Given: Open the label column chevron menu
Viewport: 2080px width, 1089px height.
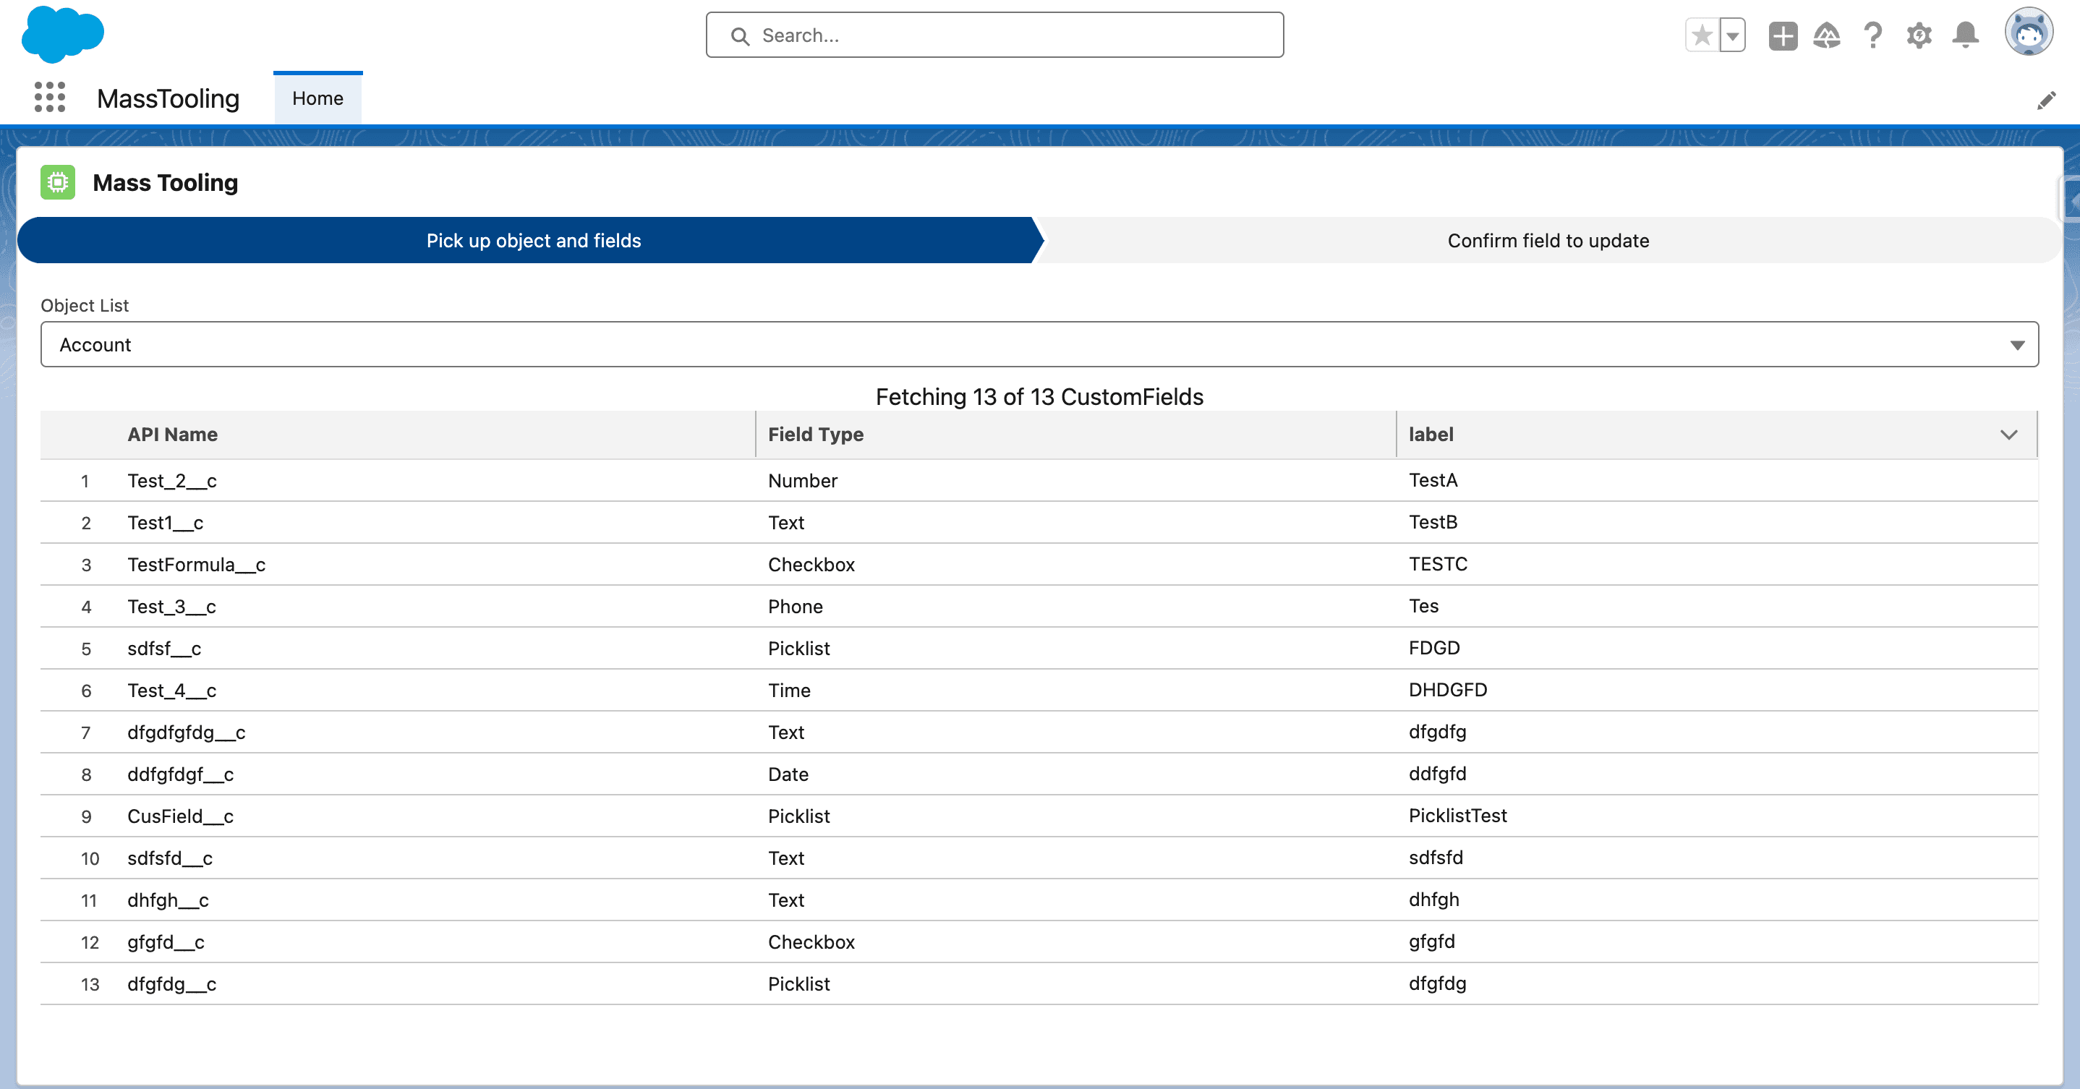Looking at the screenshot, I should (2009, 435).
